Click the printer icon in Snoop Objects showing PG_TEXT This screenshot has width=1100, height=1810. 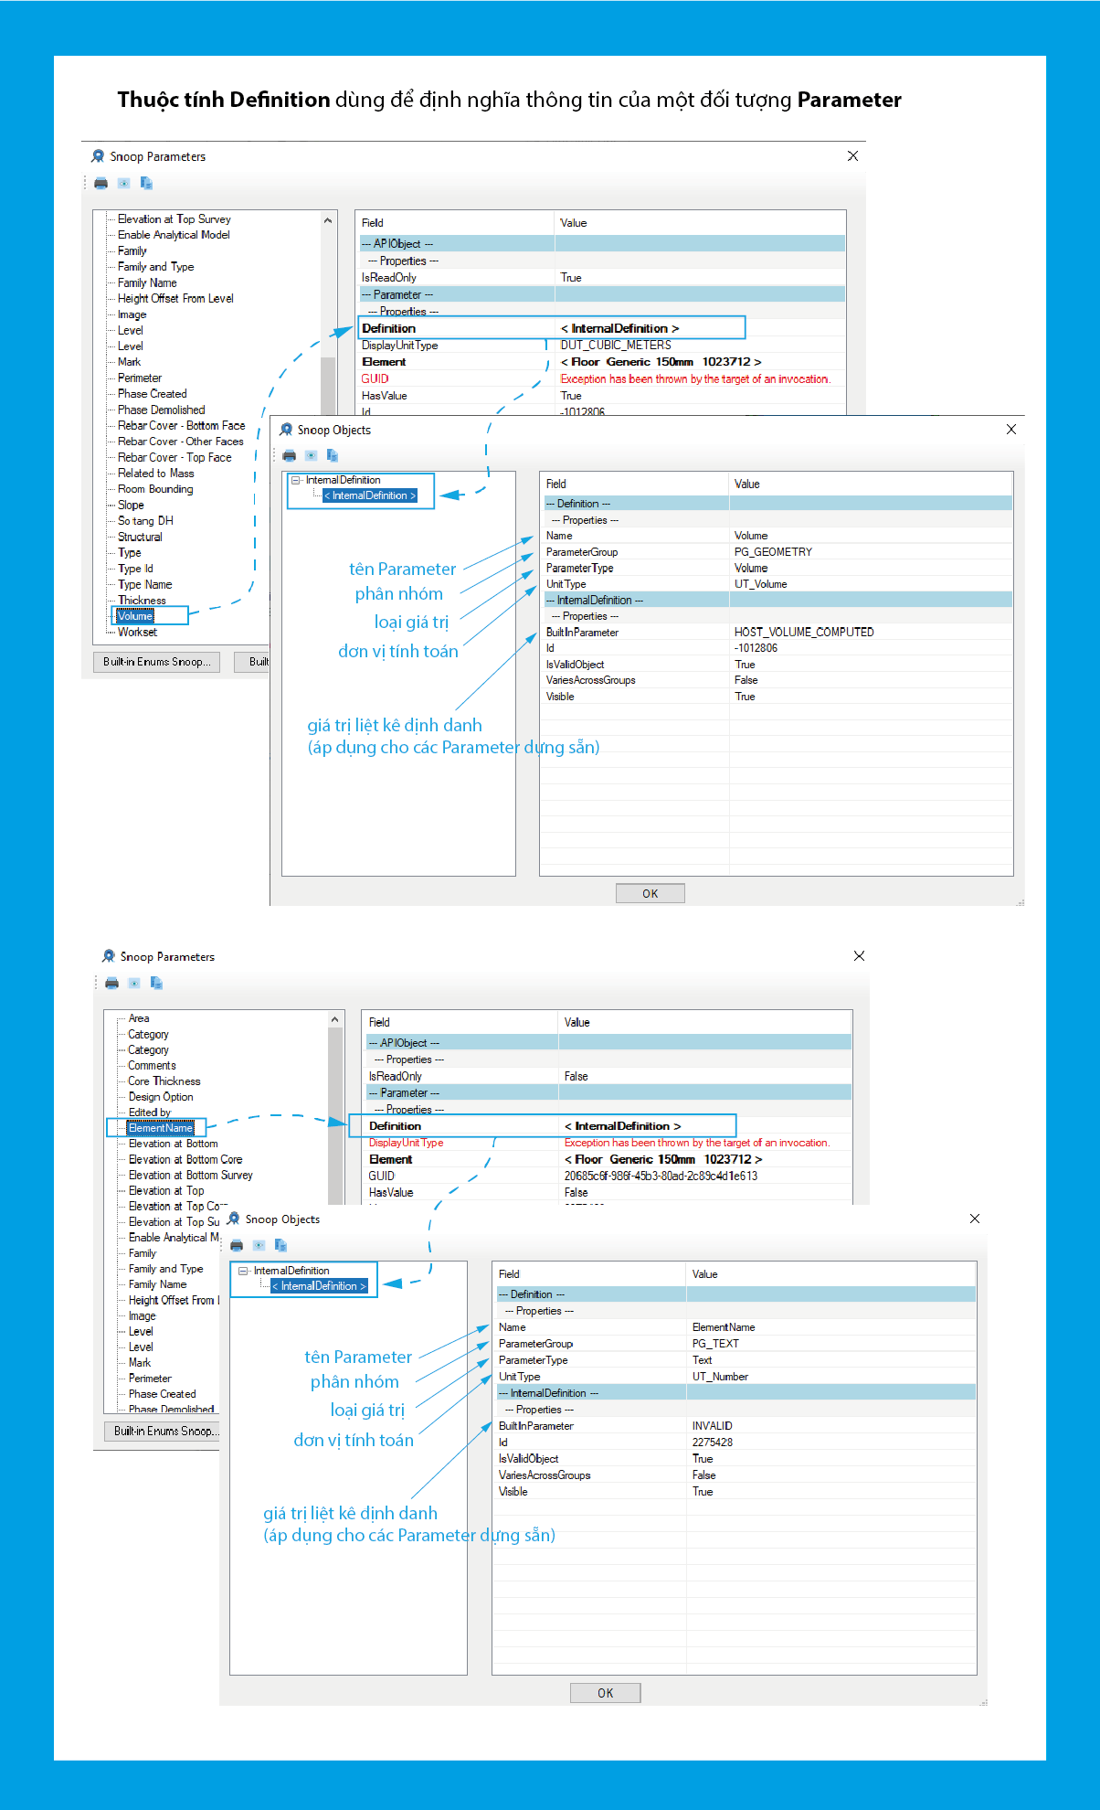tap(238, 1245)
